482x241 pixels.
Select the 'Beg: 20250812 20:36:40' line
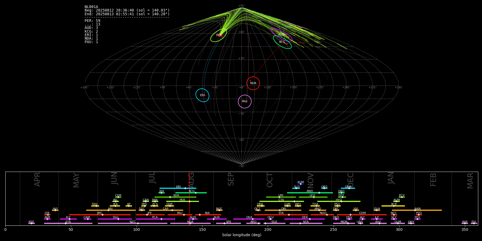tap(127, 10)
